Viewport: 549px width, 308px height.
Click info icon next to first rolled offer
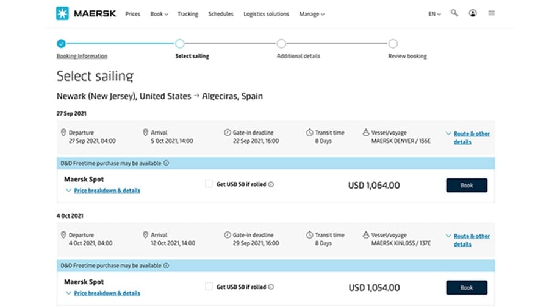click(271, 184)
